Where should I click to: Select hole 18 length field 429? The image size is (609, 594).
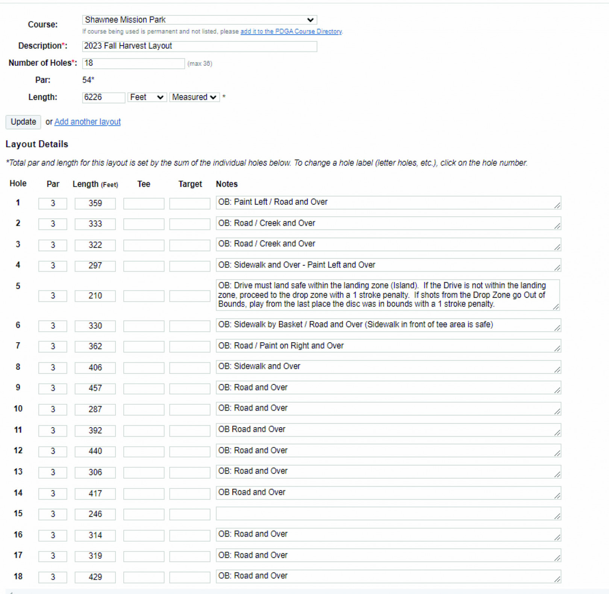coord(95,577)
